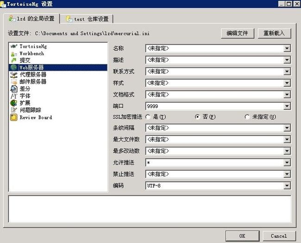Click the 名称 combo box text field
Viewport: 301px width, 243px height.
(x=214, y=48)
